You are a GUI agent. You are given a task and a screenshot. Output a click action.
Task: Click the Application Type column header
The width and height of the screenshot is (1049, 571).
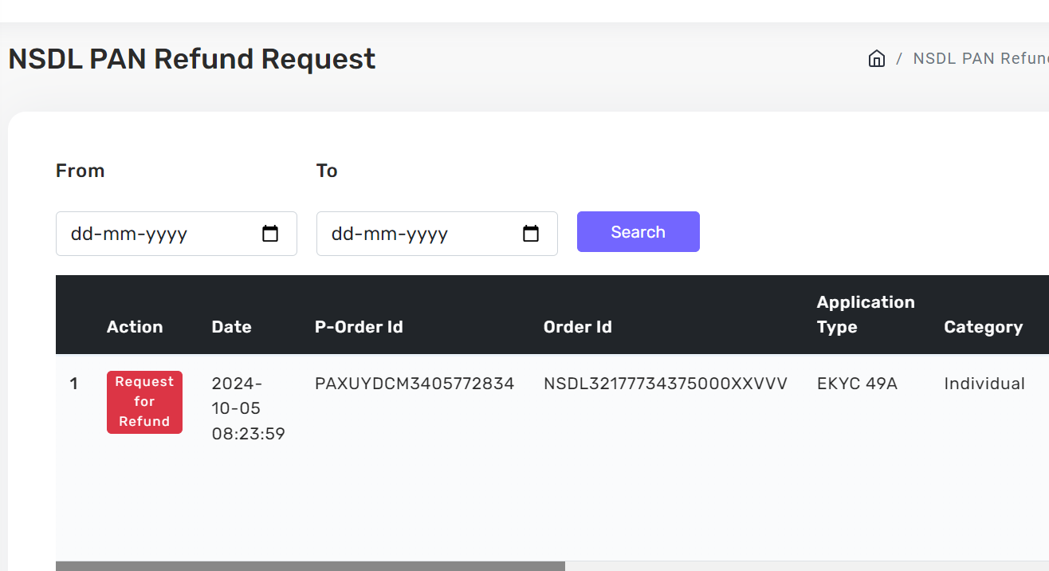coord(866,314)
